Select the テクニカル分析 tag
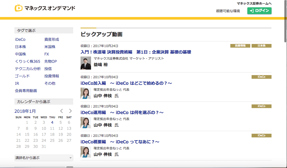This screenshot has width=287, height=168. point(28,69)
